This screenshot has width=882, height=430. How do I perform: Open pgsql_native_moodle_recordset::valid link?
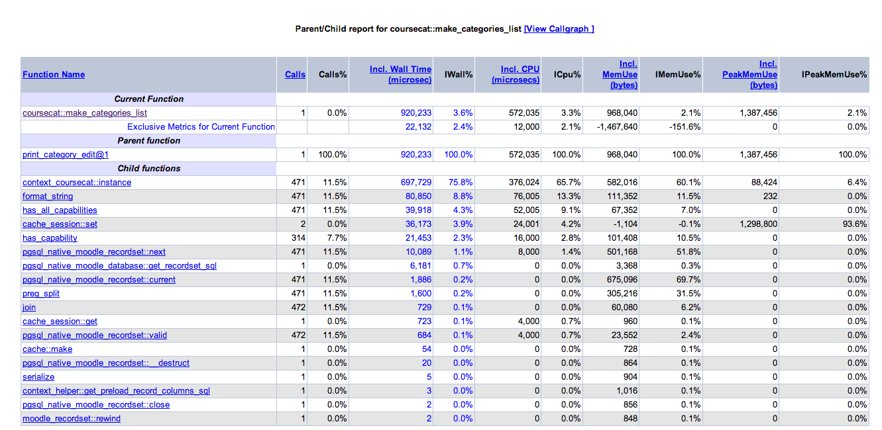(95, 335)
